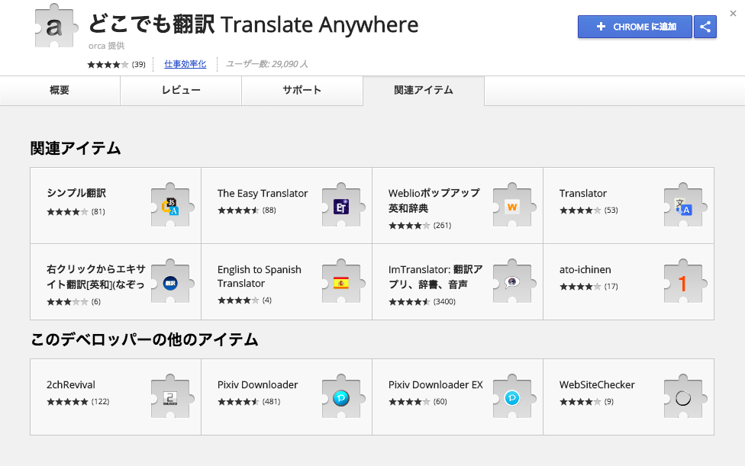
Task: Open the Pixiv Downloader title link
Action: (257, 385)
